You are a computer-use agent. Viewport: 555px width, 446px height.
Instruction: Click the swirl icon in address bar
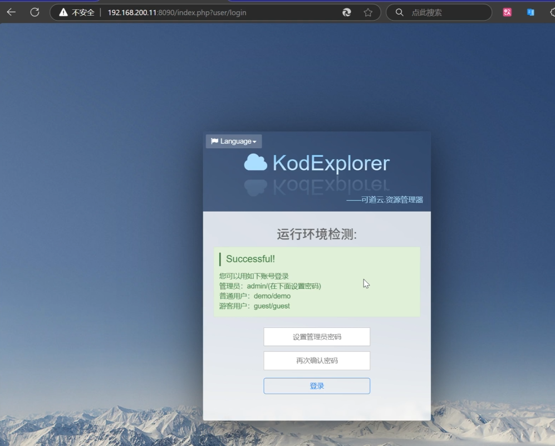346,13
